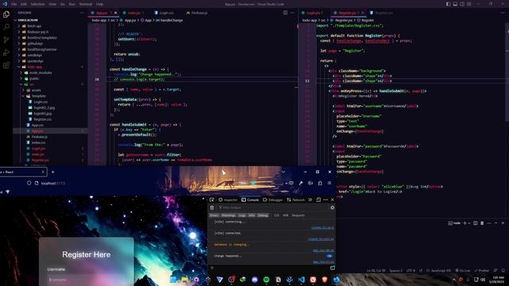Expand the assets folder
The image size is (509, 286).
point(50,90)
